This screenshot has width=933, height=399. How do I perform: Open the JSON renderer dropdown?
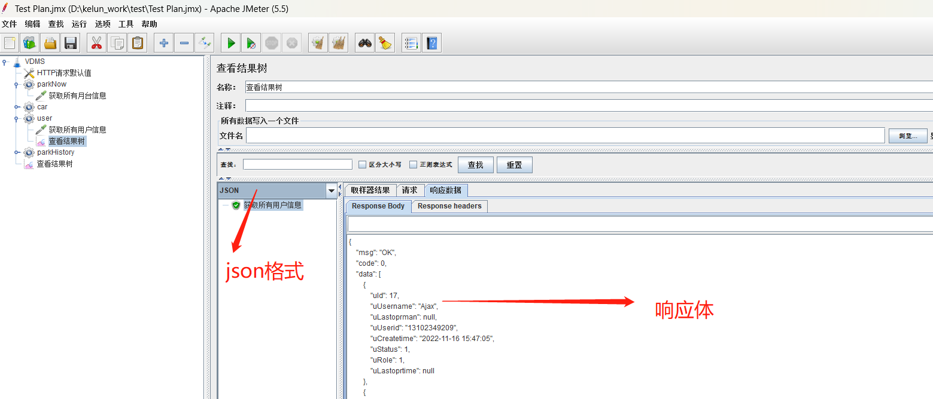[331, 191]
